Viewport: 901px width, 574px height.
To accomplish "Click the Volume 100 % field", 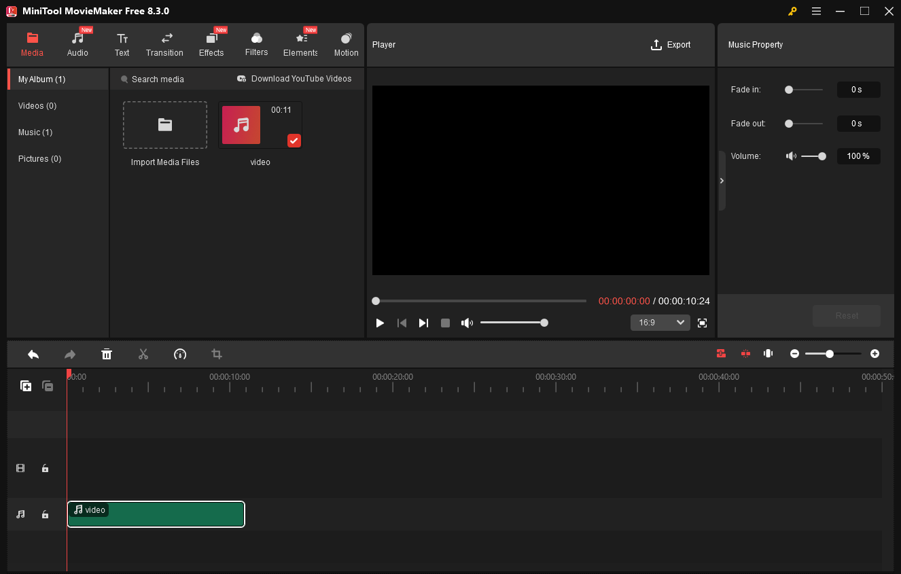I will coord(858,156).
